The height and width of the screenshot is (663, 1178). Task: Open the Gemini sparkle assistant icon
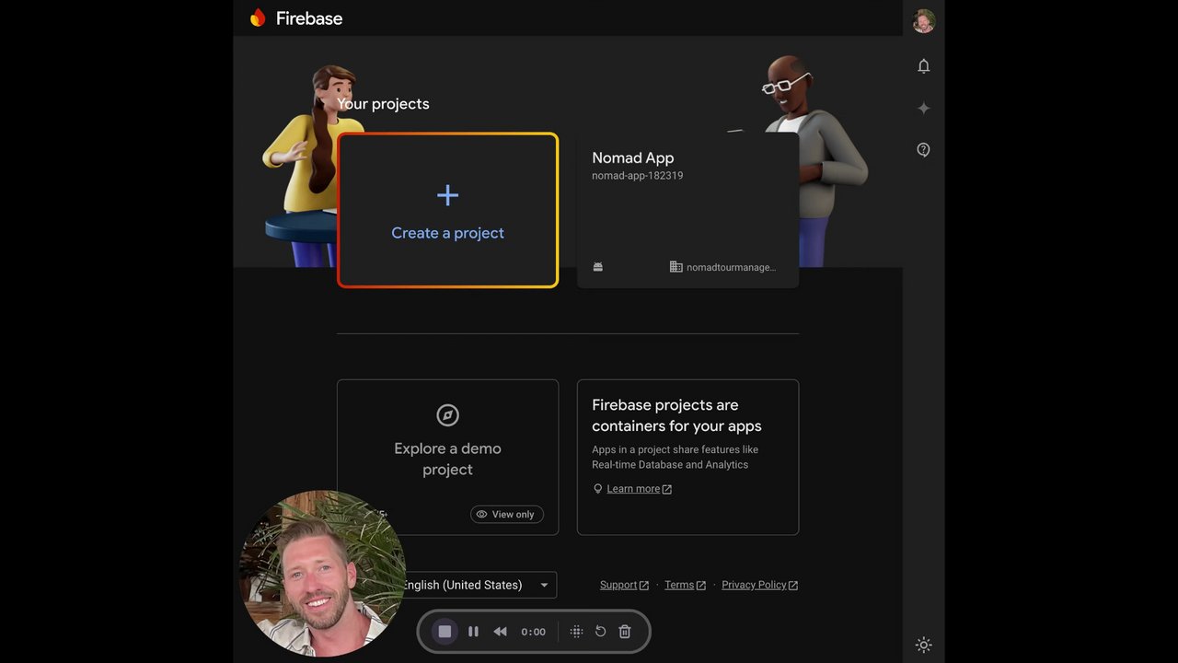pyautogui.click(x=924, y=108)
